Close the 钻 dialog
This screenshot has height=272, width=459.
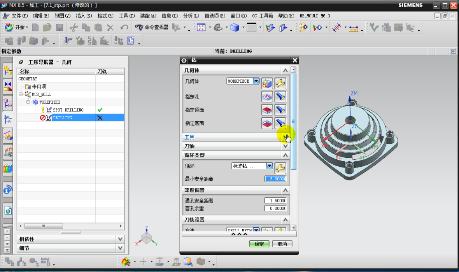(295, 60)
